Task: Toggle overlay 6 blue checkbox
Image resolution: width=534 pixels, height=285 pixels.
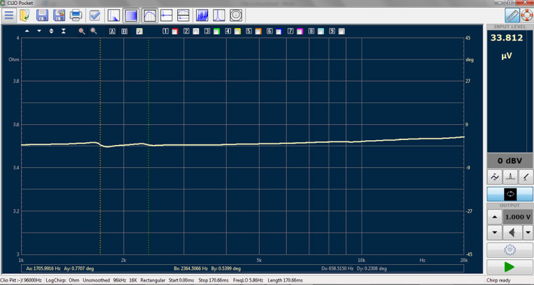Action: [x=279, y=31]
